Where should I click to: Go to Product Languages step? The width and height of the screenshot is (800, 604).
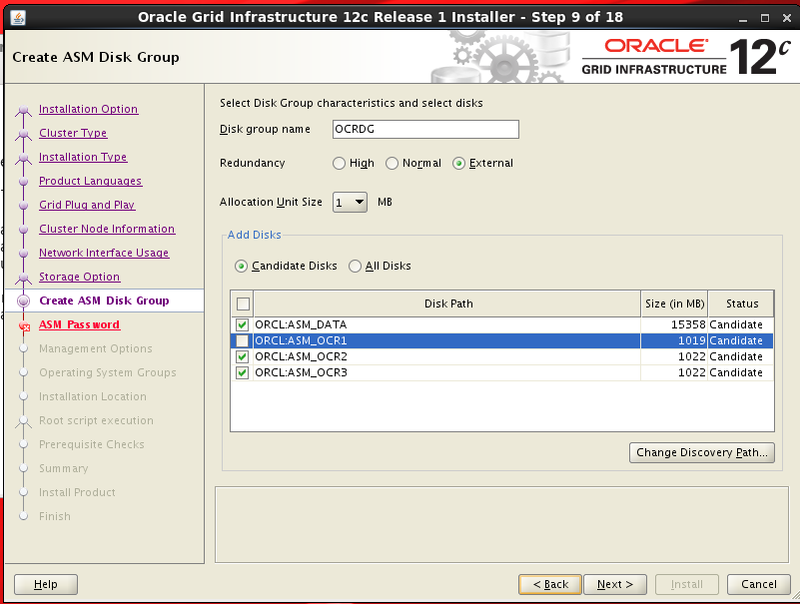(90, 181)
